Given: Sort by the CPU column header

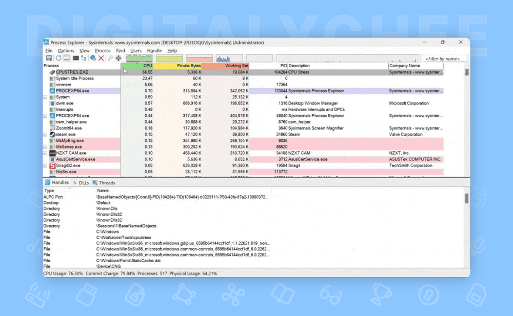Looking at the screenshot, I should tap(137, 66).
